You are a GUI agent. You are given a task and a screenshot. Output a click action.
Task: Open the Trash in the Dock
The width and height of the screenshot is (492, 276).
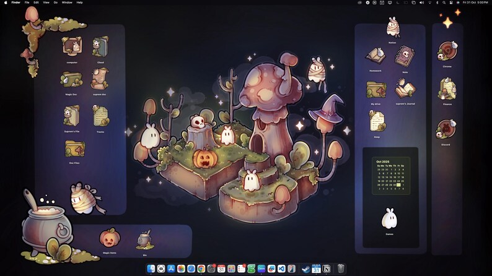[x=341, y=269]
